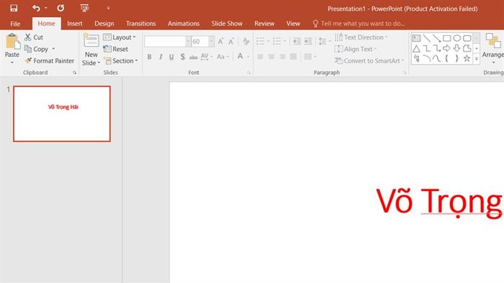Toggle Bold formatting
Screen dimensions: 504x283
point(149,57)
